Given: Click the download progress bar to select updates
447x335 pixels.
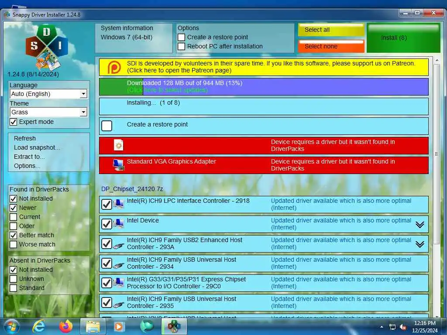Looking at the screenshot, I should tap(264, 87).
